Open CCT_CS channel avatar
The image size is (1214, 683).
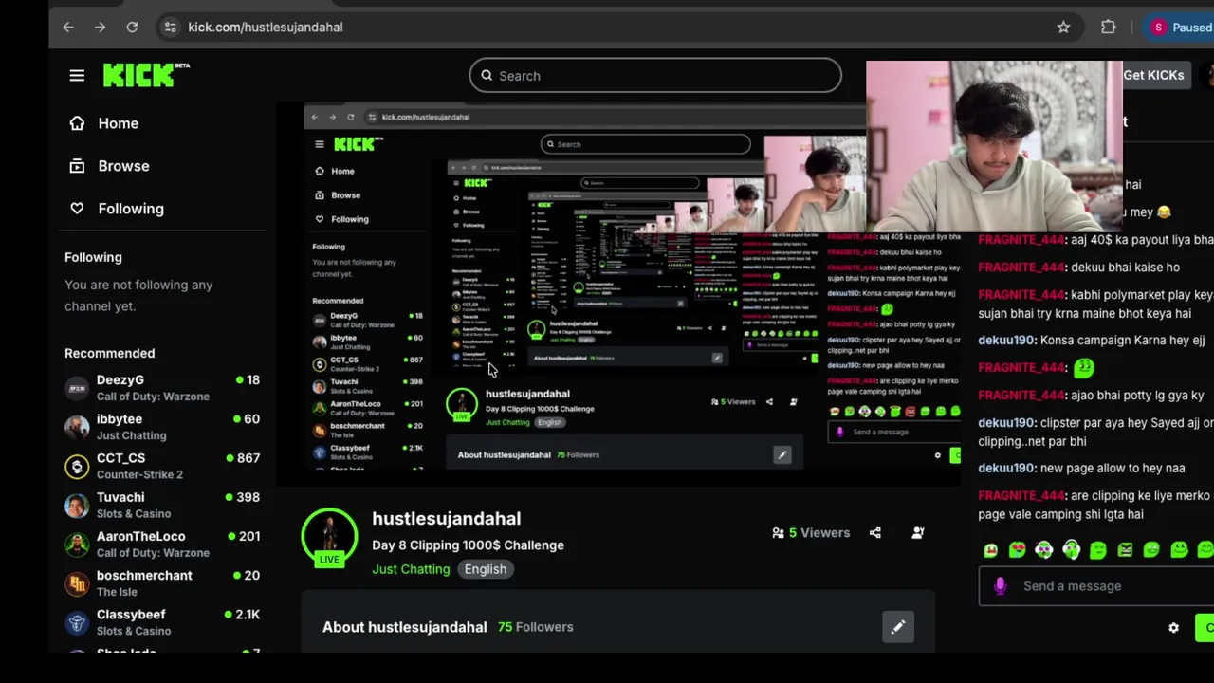click(77, 466)
